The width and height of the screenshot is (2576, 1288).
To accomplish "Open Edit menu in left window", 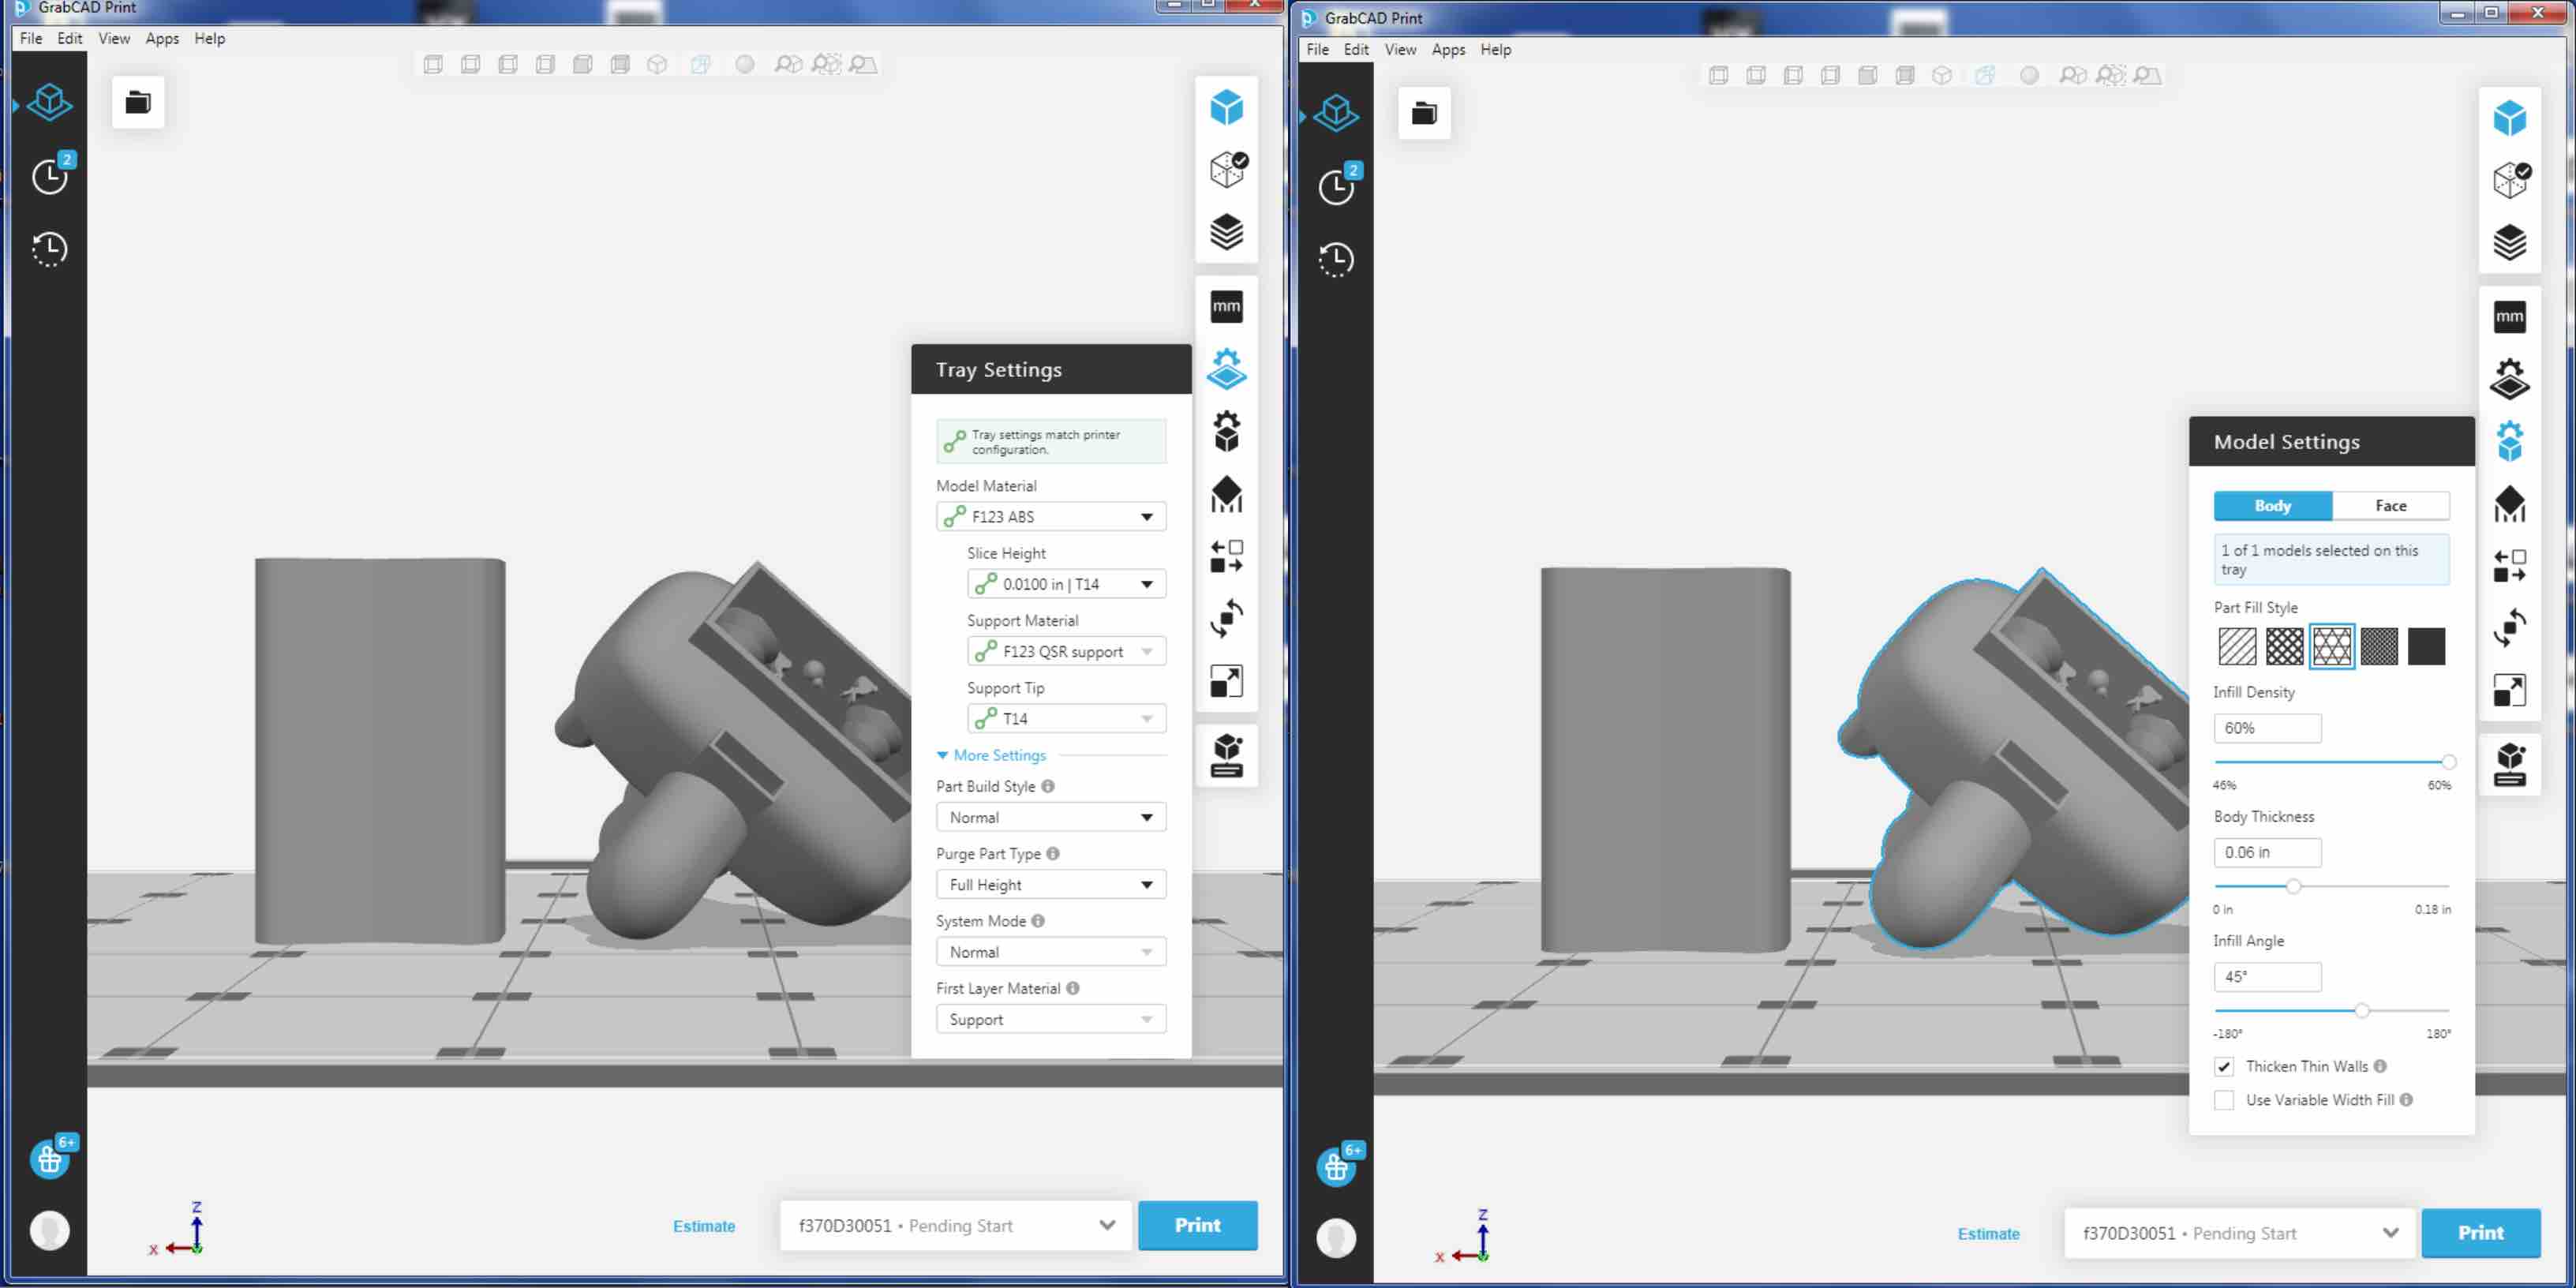I will [x=70, y=38].
